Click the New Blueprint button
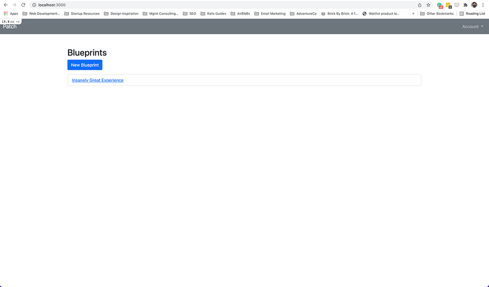This screenshot has width=489, height=287. [x=85, y=65]
